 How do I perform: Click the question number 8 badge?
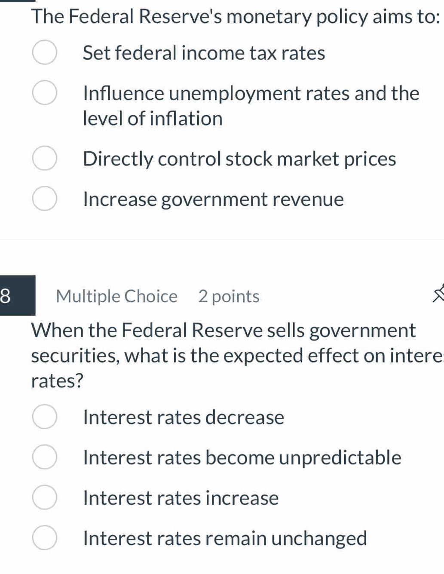click(x=17, y=296)
